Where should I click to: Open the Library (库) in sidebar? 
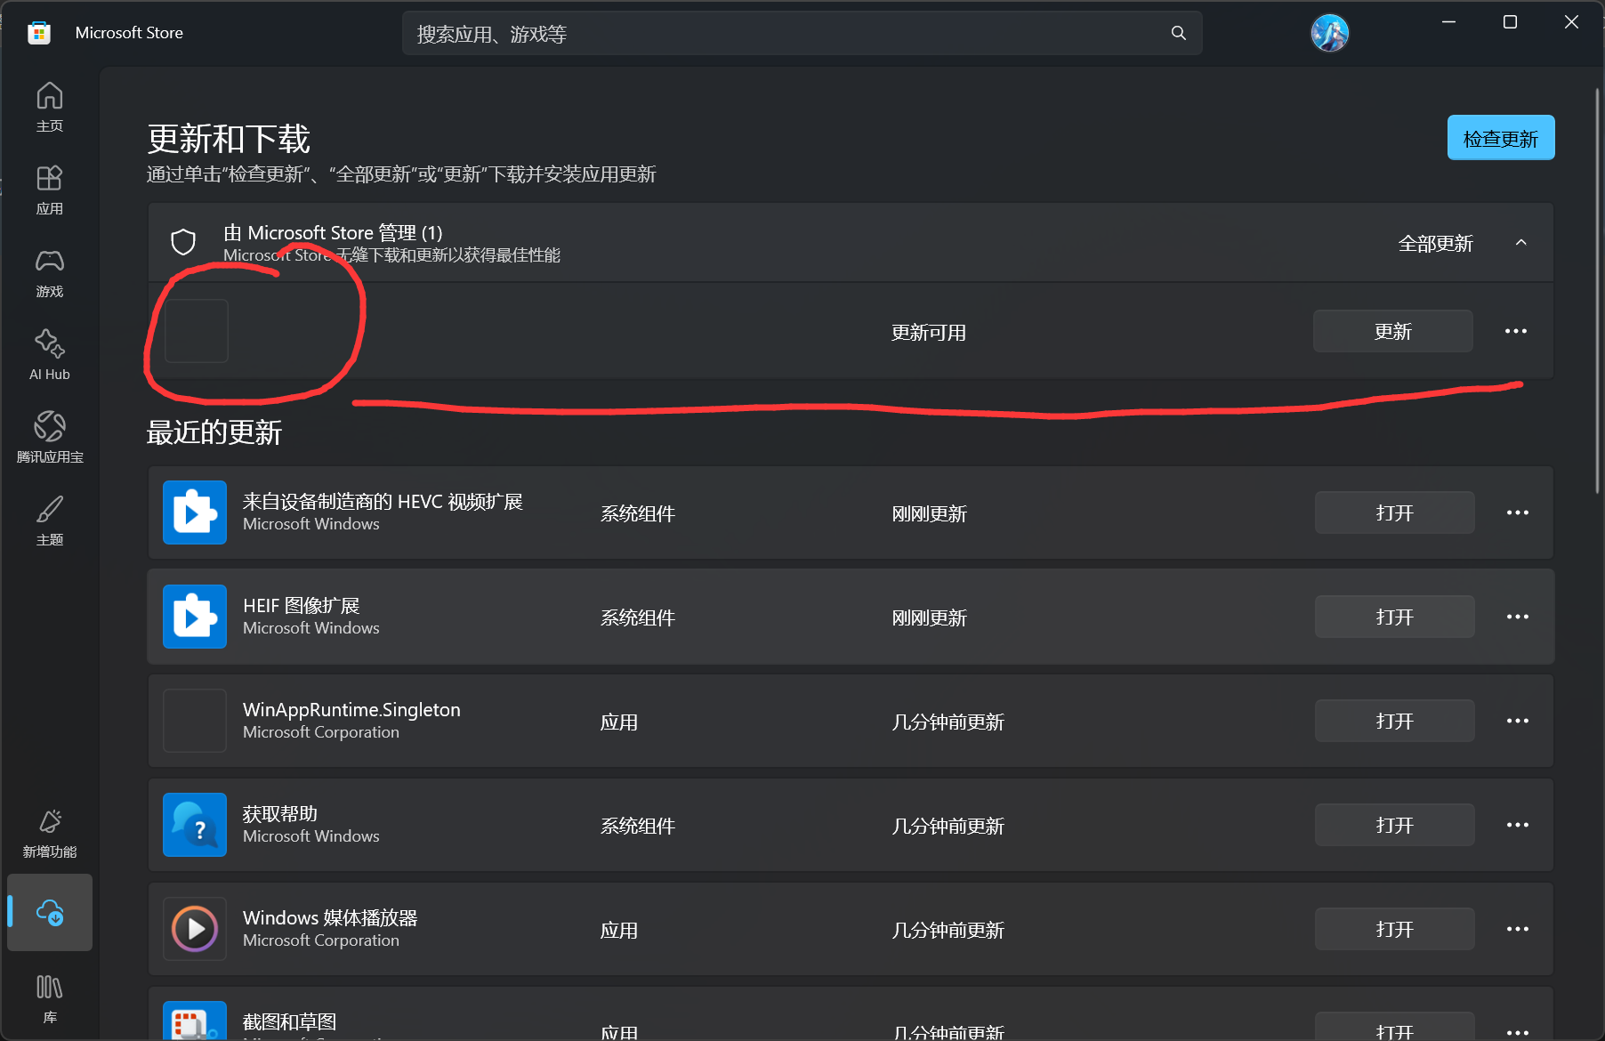pyautogui.click(x=50, y=998)
